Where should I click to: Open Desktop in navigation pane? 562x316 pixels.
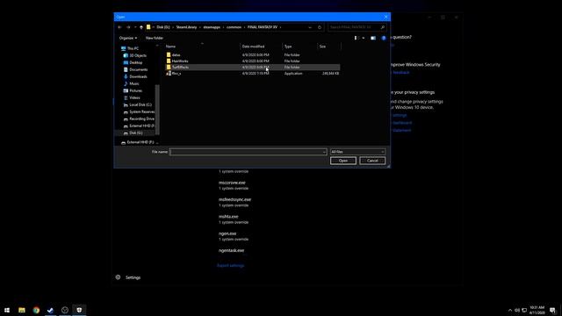click(x=136, y=62)
